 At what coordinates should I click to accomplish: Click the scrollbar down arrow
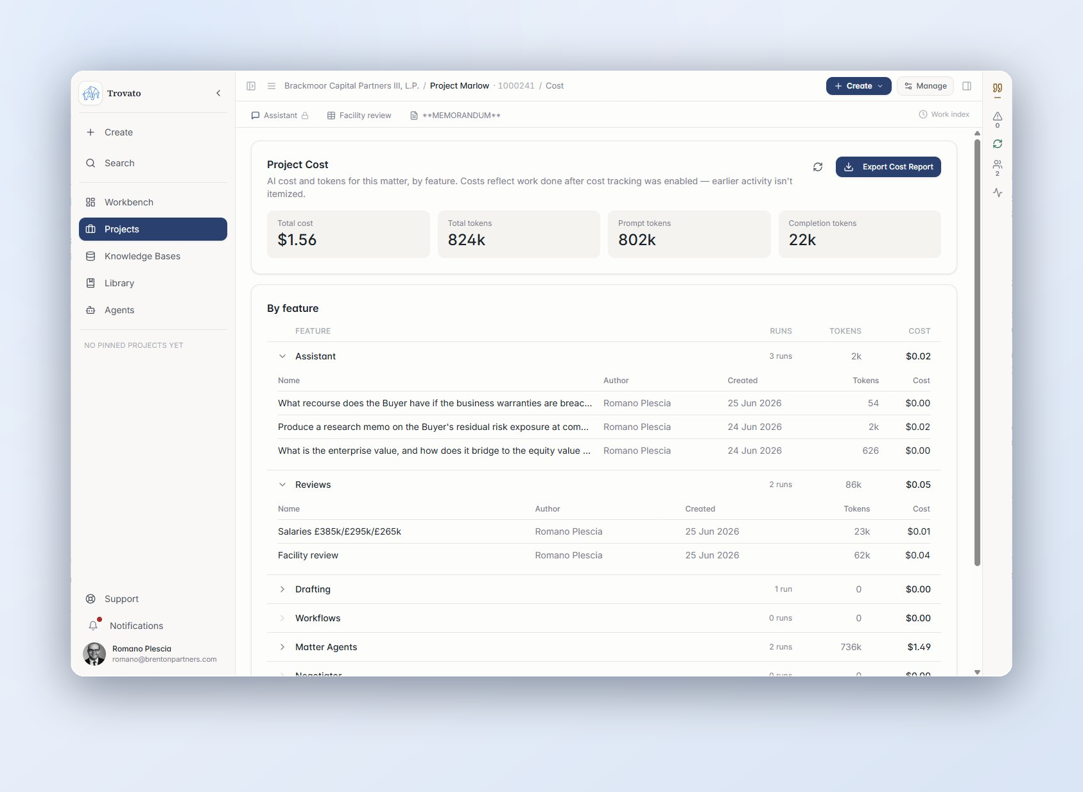977,672
